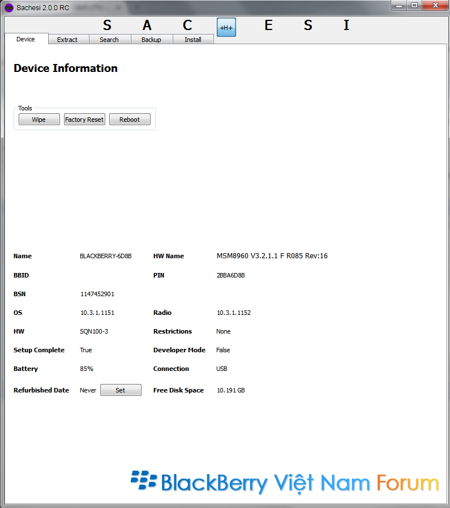The image size is (450, 508).
Task: Open the Extract tab
Action: [67, 40]
